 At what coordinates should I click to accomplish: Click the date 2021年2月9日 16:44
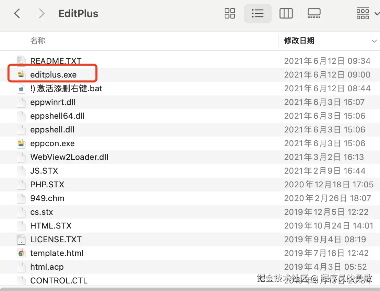325,171
